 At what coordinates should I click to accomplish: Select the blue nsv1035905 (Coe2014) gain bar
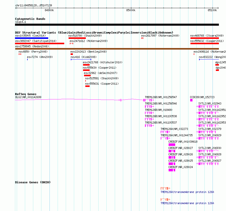point(31,38)
